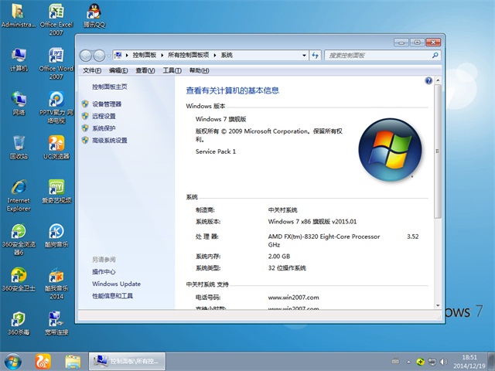Open the 网络 desktop icon
Screen dimensions: 495x371
click(19, 103)
